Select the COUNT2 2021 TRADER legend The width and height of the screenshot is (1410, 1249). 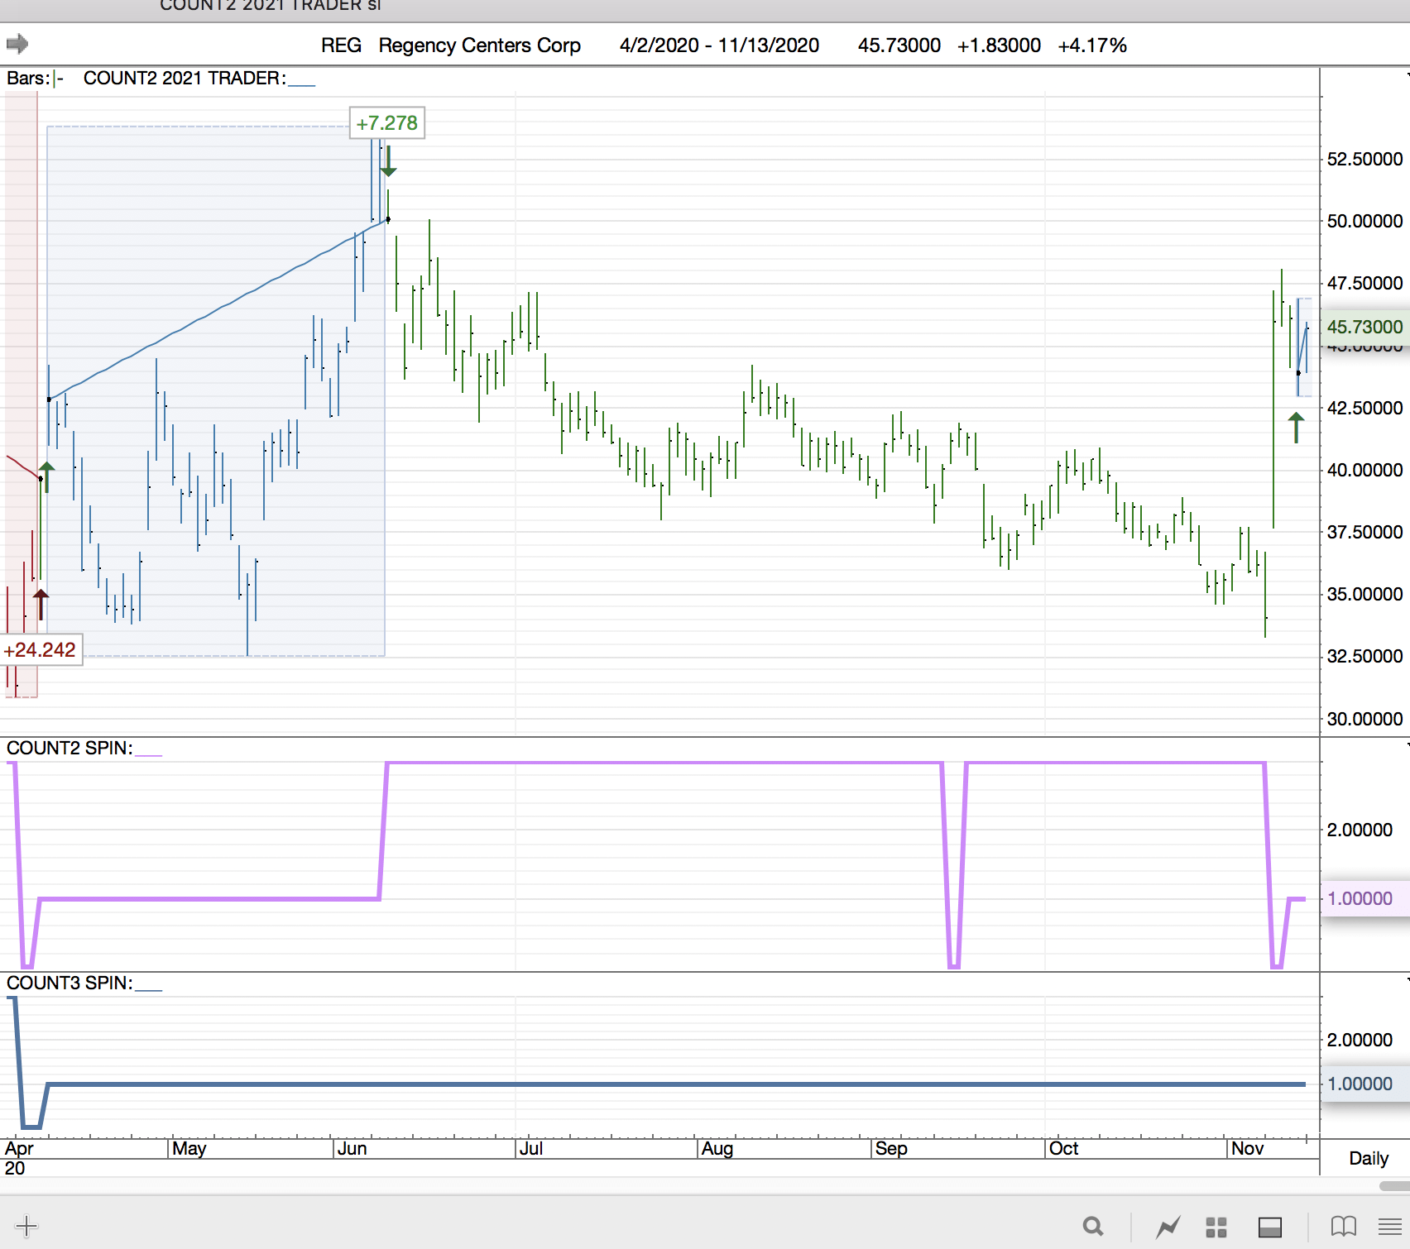[185, 79]
